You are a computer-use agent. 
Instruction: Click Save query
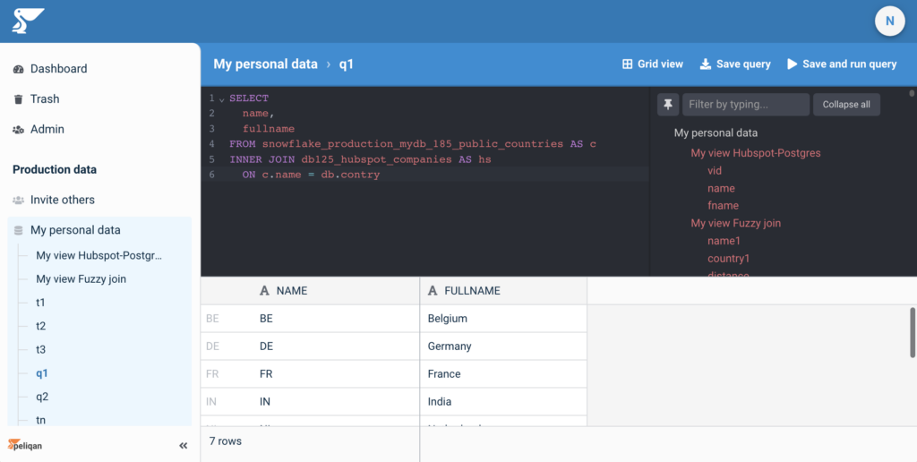click(735, 64)
